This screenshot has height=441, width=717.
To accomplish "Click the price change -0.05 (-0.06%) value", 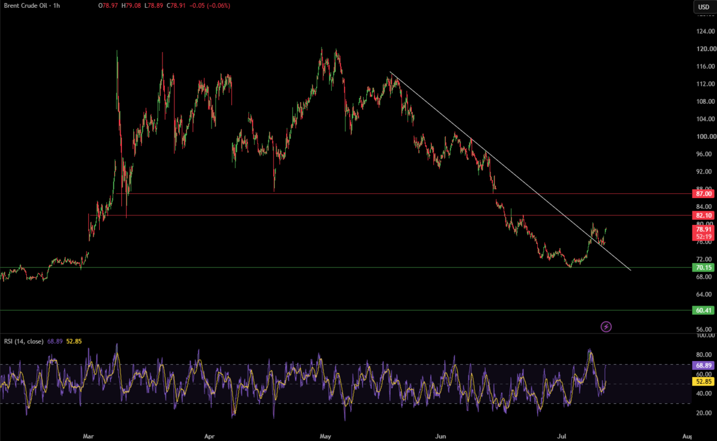I will click(x=211, y=7).
